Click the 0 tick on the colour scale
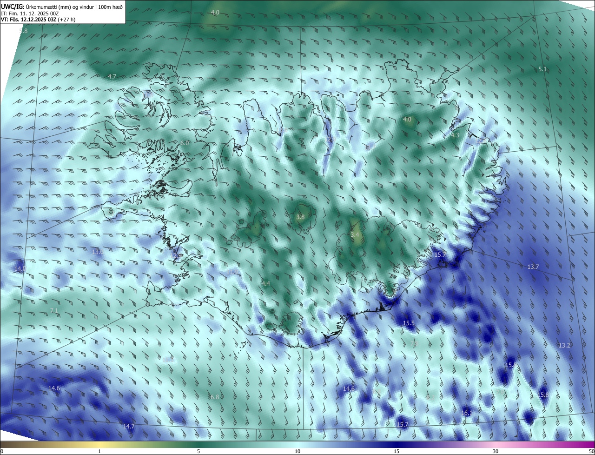595x455 pixels. tap(2, 452)
